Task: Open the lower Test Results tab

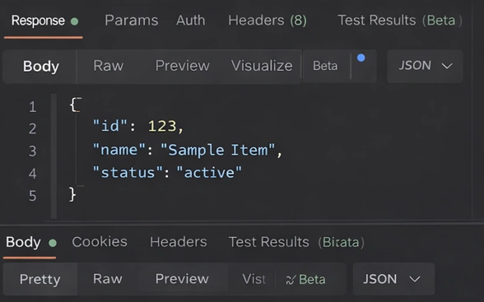Action: coord(296,242)
